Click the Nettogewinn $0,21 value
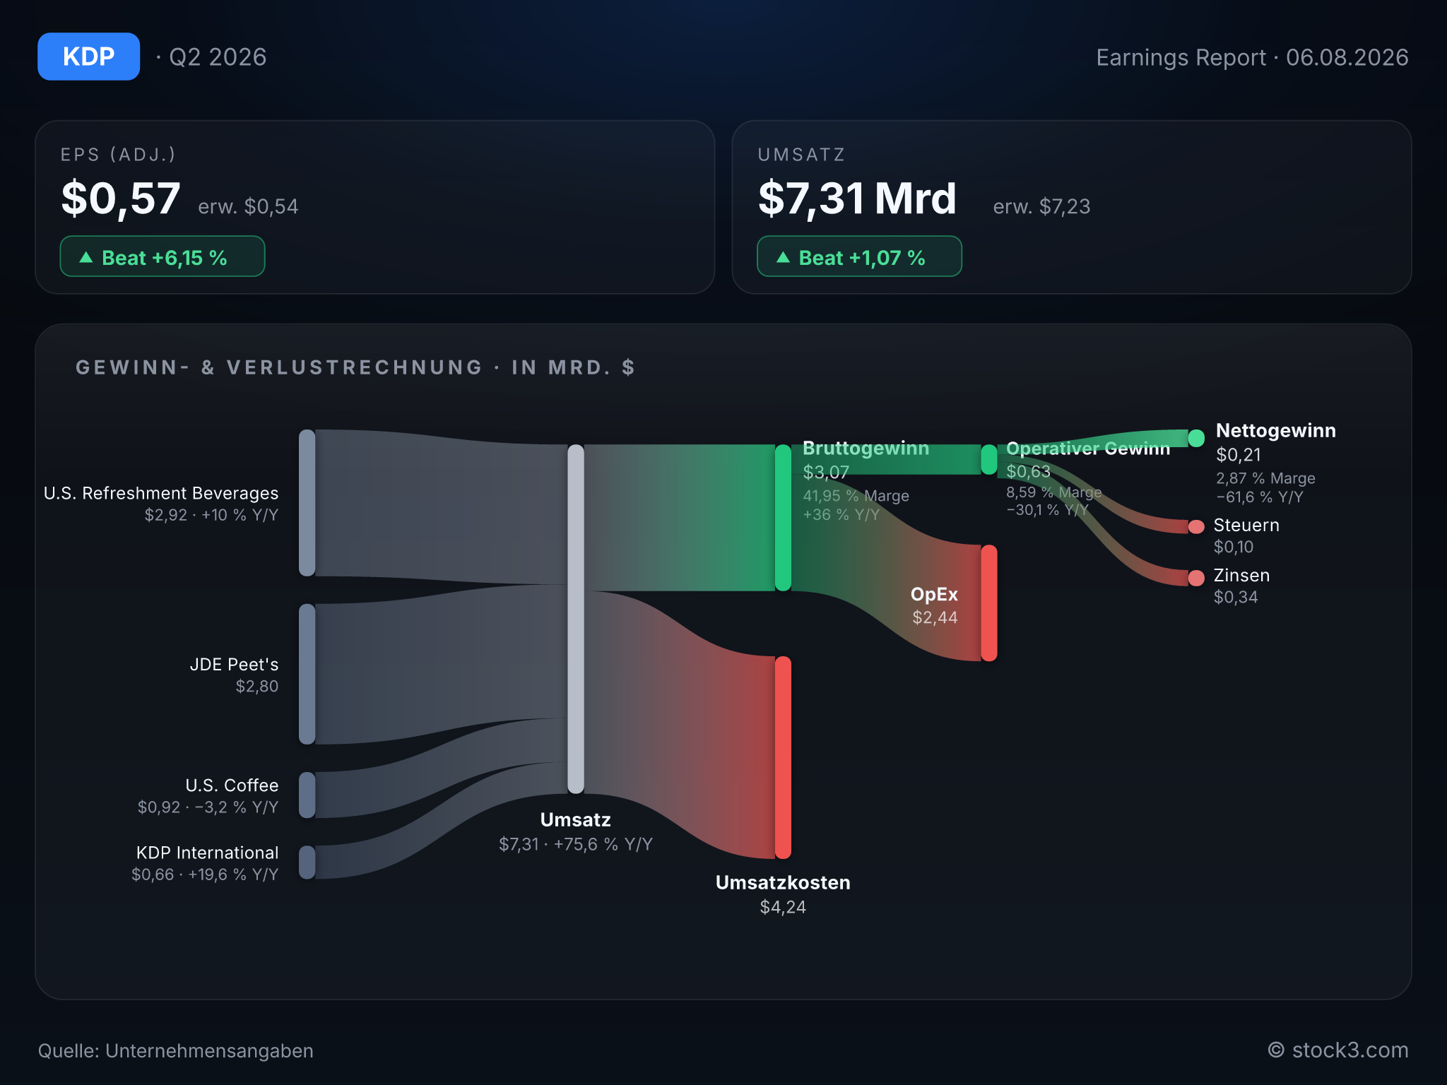The height and width of the screenshot is (1085, 1447). pos(1239,455)
